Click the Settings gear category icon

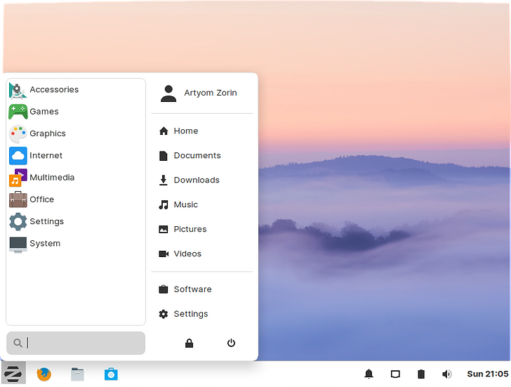[x=18, y=221]
